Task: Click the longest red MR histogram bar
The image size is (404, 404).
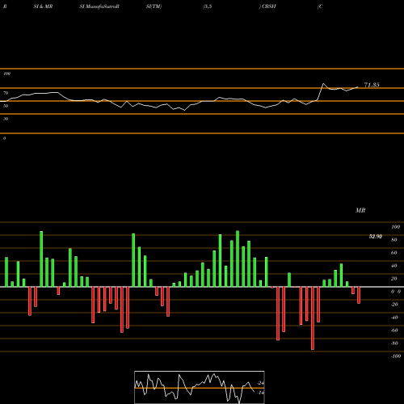Action: [x=313, y=318]
